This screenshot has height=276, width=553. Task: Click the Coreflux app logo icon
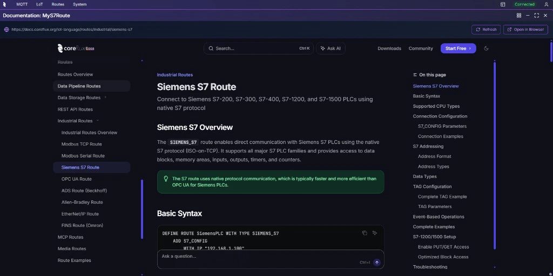tap(4, 4)
